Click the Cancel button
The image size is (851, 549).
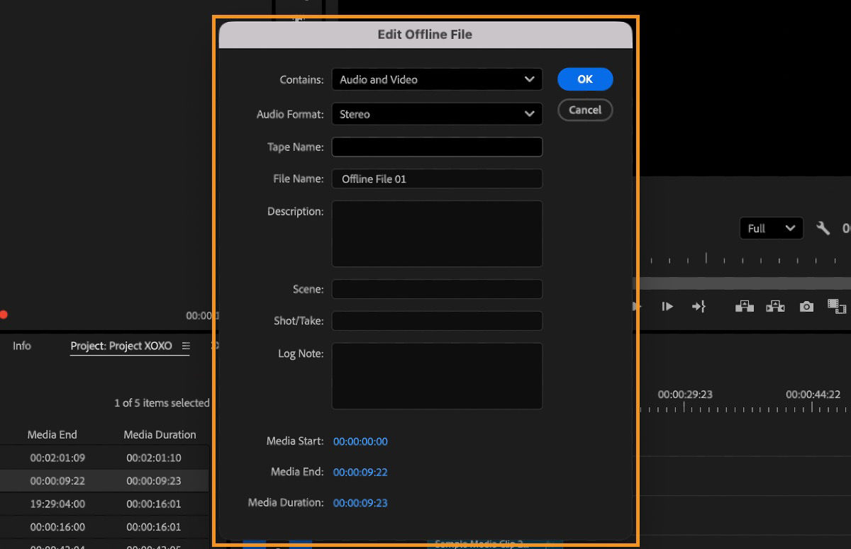585,110
